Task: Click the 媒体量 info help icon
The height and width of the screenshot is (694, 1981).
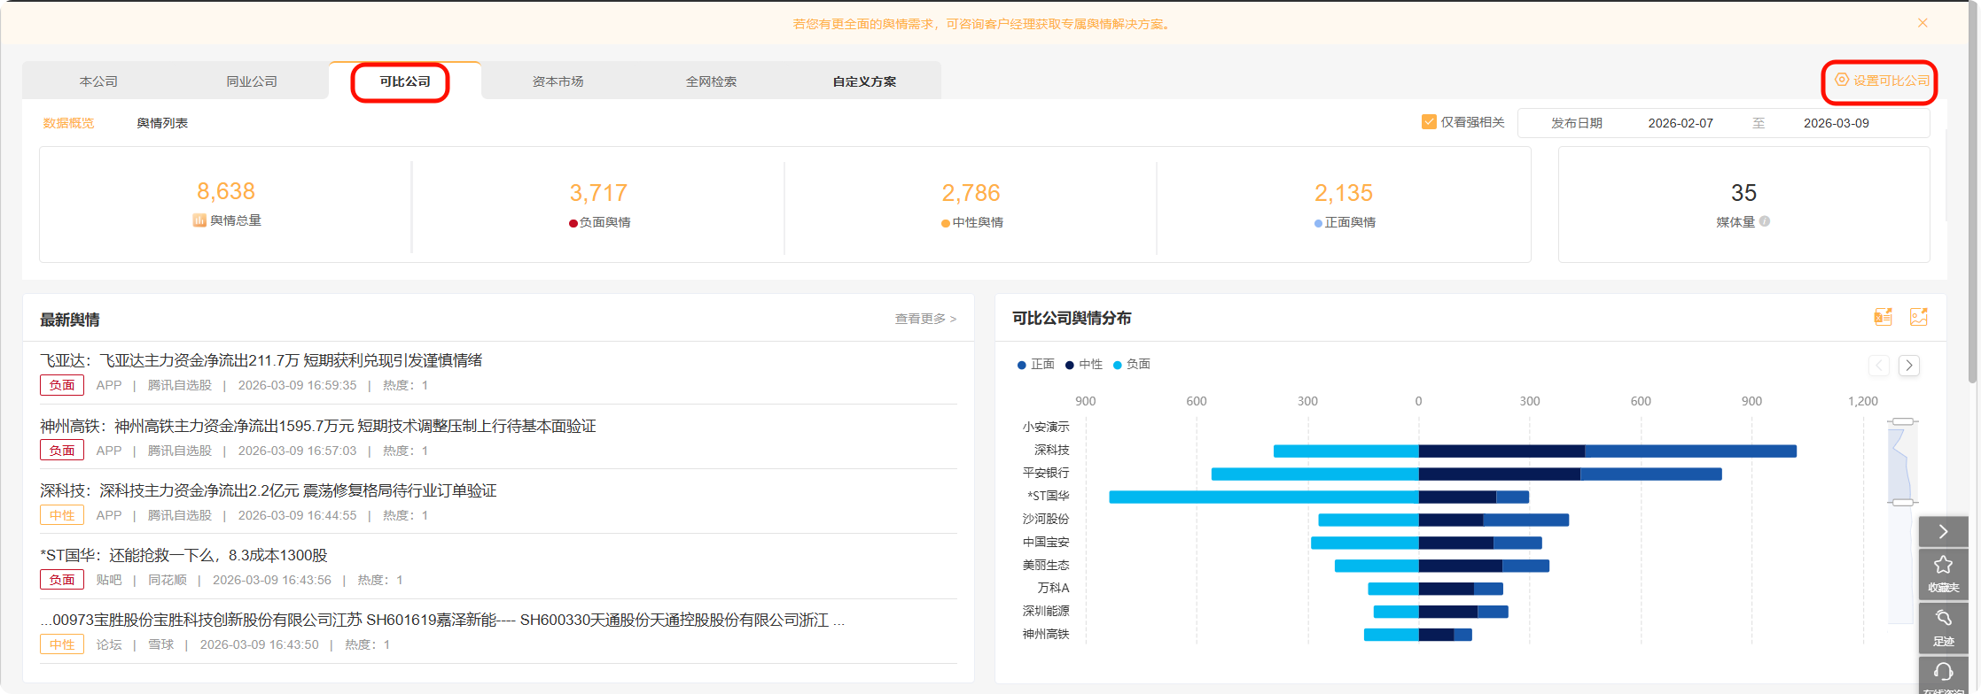Action: coord(1765,221)
